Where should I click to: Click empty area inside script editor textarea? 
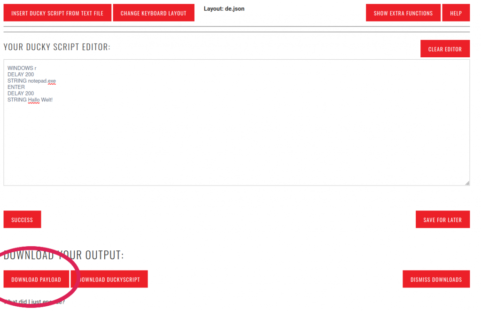(x=235, y=141)
